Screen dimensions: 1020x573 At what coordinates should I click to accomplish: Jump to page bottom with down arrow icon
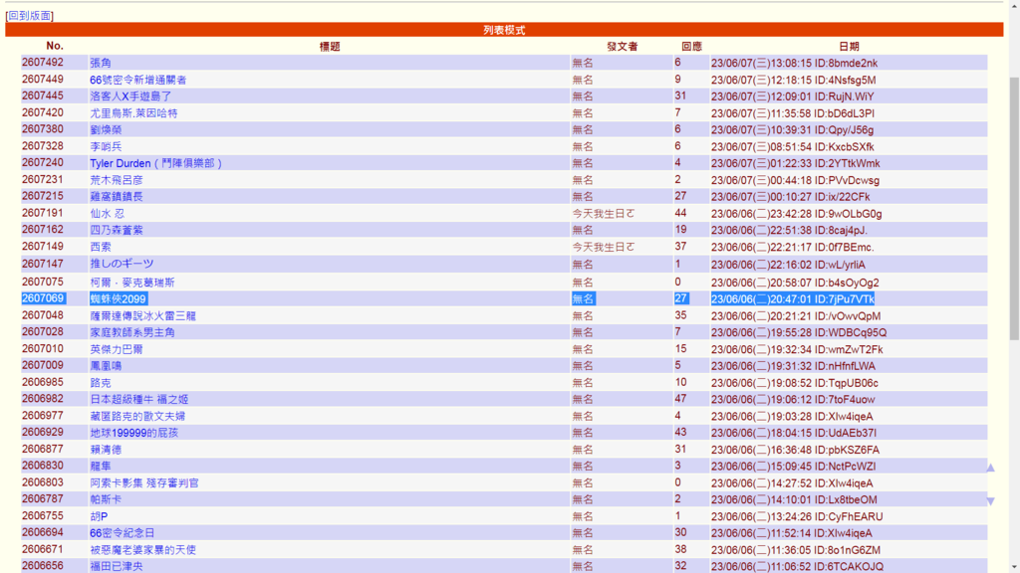tap(990, 501)
